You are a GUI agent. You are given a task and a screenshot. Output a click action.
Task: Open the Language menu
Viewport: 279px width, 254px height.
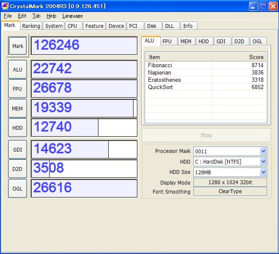click(x=72, y=16)
